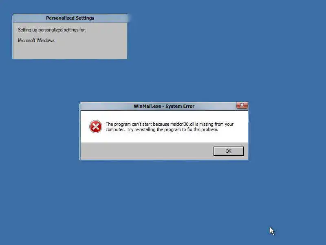This screenshot has width=326, height=245.
Task: Click OK in the System Error dialog
Action: click(x=229, y=151)
